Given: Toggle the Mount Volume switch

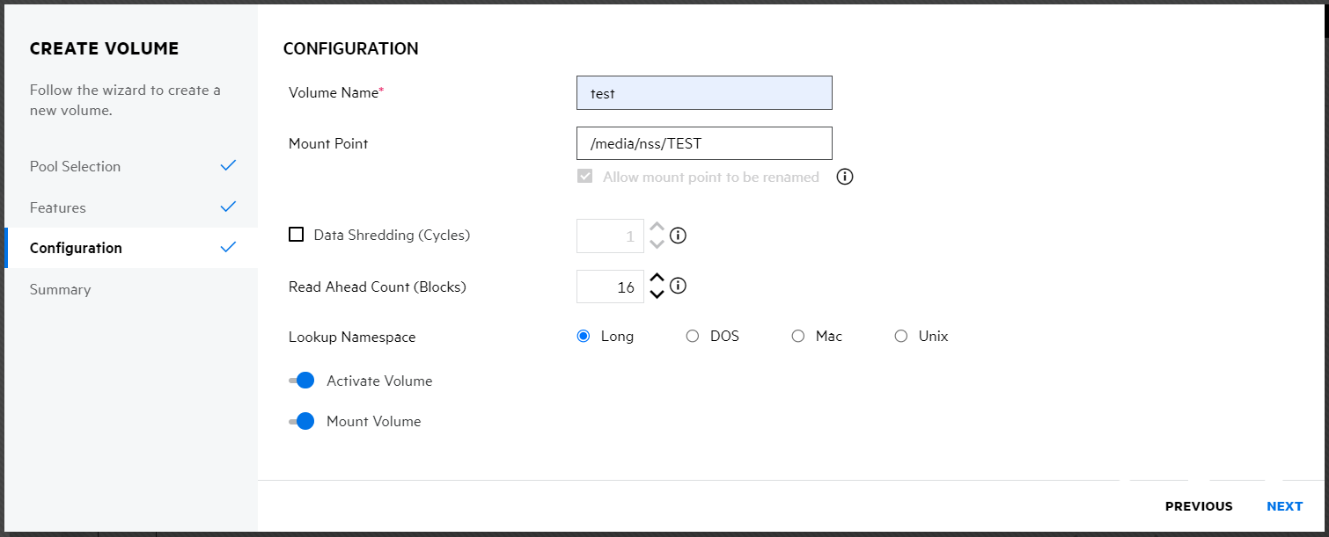Looking at the screenshot, I should 302,421.
